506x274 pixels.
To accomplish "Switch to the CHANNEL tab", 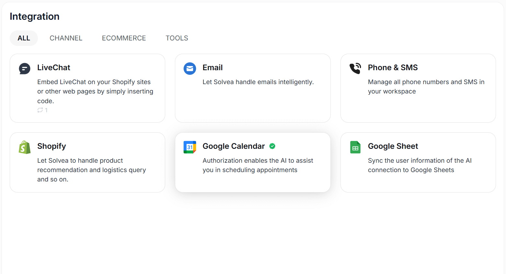I will pyautogui.click(x=66, y=38).
